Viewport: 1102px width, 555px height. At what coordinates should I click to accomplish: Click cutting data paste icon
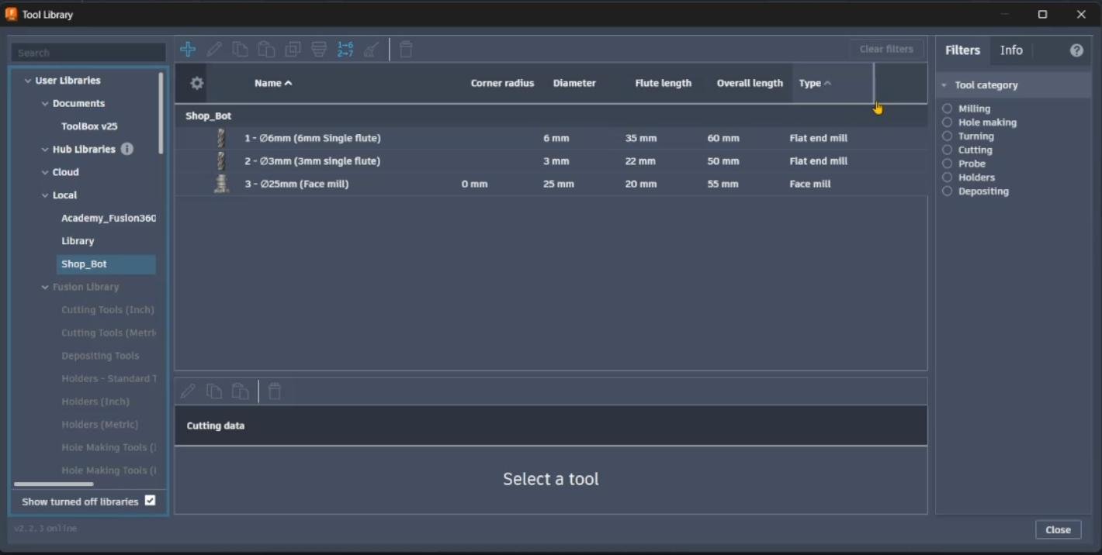pyautogui.click(x=241, y=391)
